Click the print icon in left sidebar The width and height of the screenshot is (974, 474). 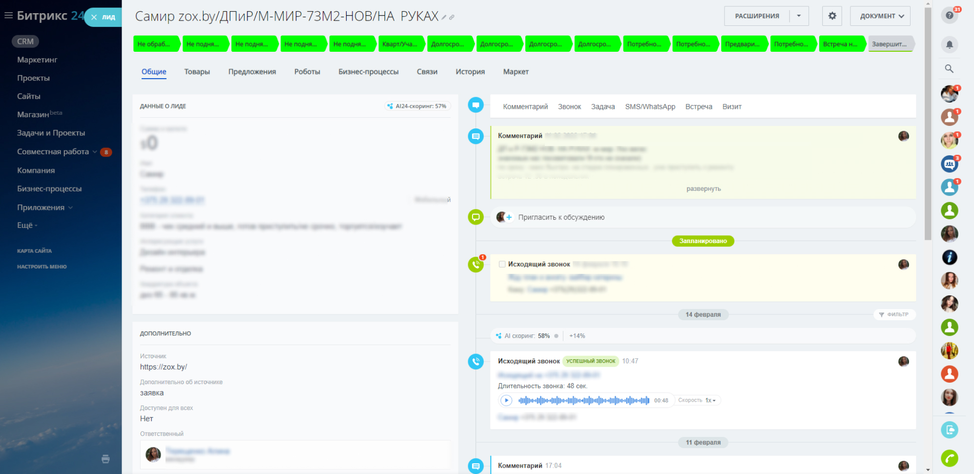105,459
